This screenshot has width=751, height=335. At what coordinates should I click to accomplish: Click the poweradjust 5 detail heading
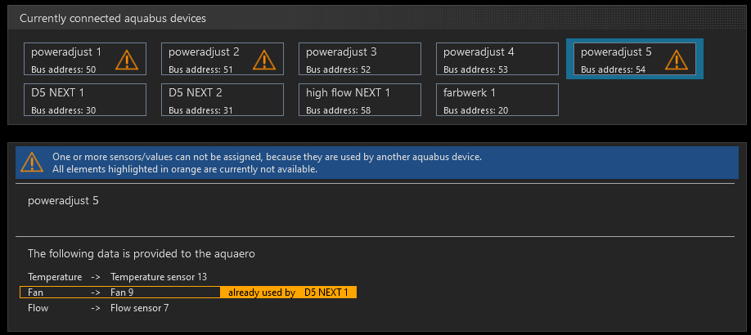coord(63,200)
